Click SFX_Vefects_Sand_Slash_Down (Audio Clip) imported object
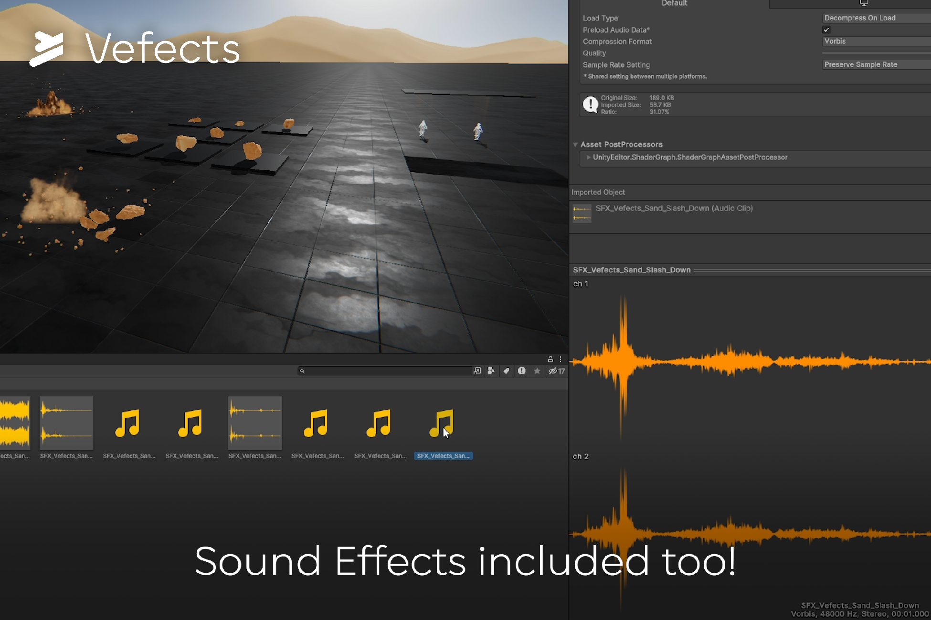Image resolution: width=931 pixels, height=620 pixels. tap(674, 208)
